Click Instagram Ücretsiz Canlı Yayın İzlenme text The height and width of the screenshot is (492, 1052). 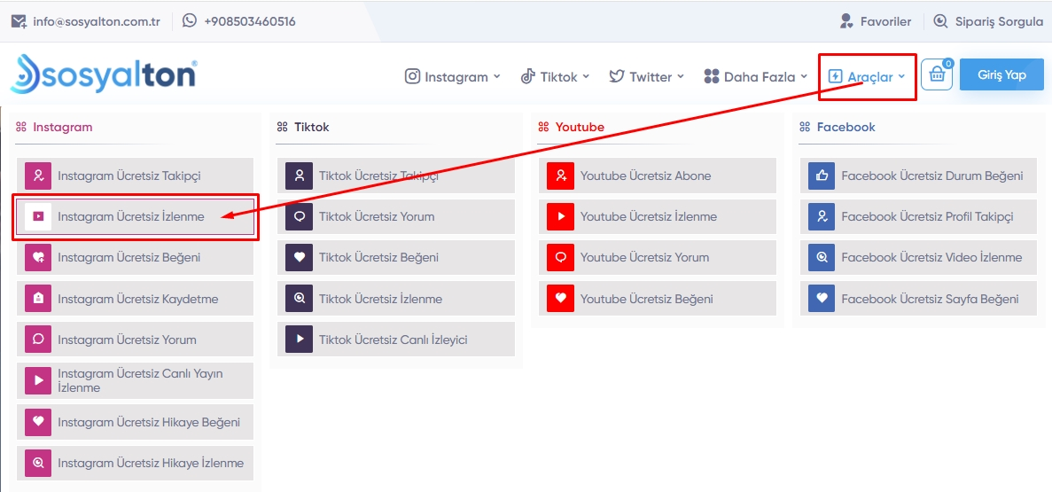(140, 380)
